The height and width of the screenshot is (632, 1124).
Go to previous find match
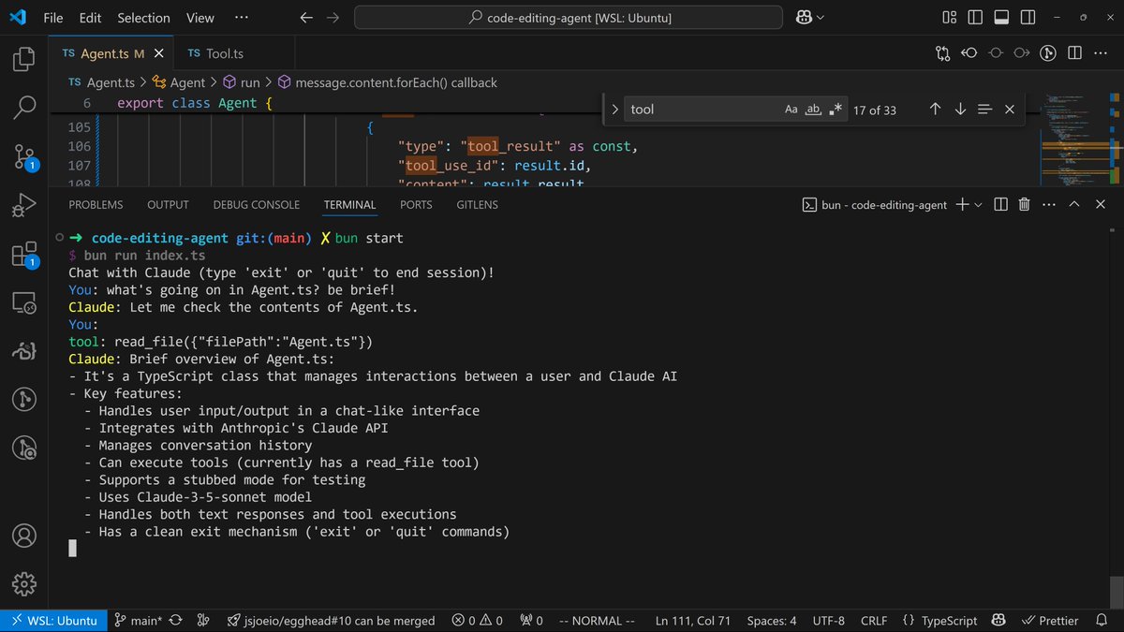tap(935, 110)
